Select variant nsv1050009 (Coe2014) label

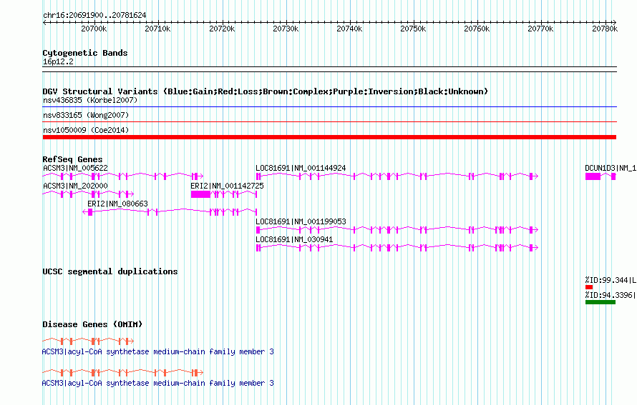[86, 130]
